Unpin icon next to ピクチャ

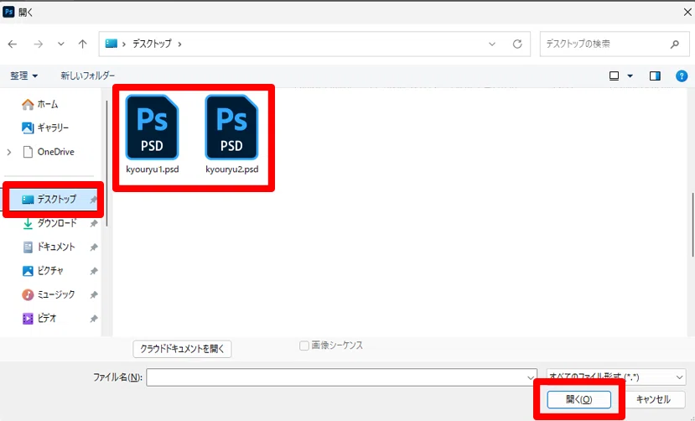[94, 271]
